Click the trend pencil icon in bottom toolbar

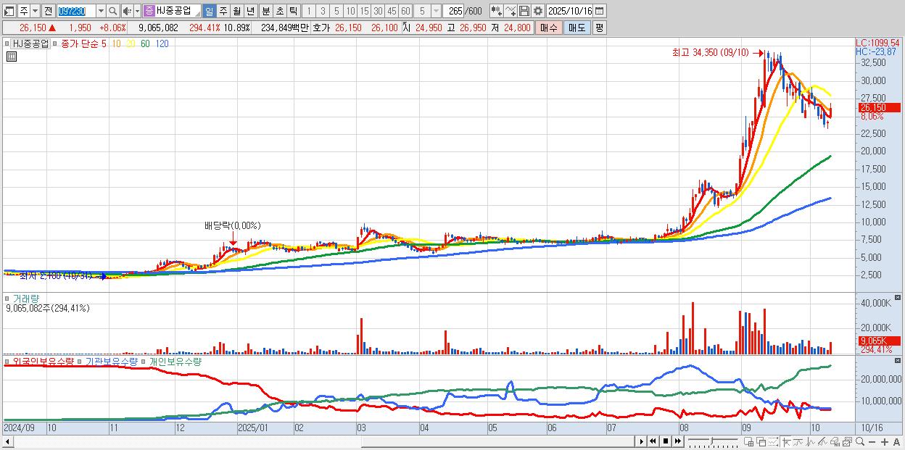coord(822,441)
